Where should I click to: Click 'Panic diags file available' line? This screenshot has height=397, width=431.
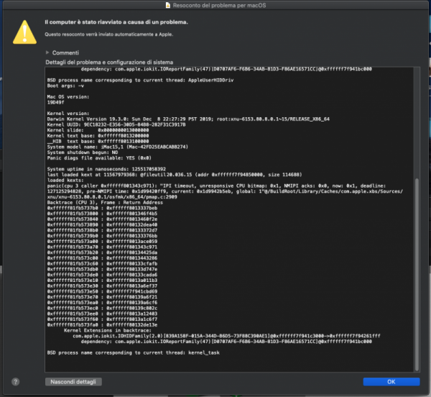tap(99, 158)
